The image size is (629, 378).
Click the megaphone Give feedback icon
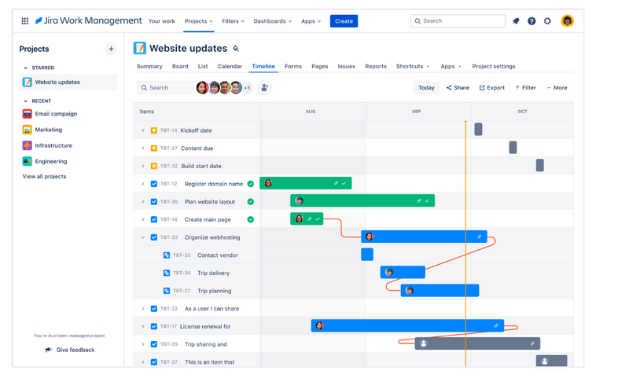click(x=49, y=350)
